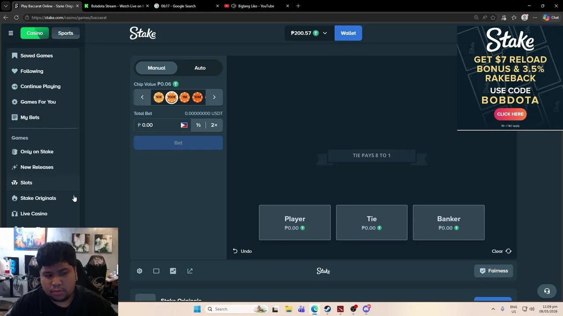Reload the browser page
563x316 pixels.
(16, 18)
